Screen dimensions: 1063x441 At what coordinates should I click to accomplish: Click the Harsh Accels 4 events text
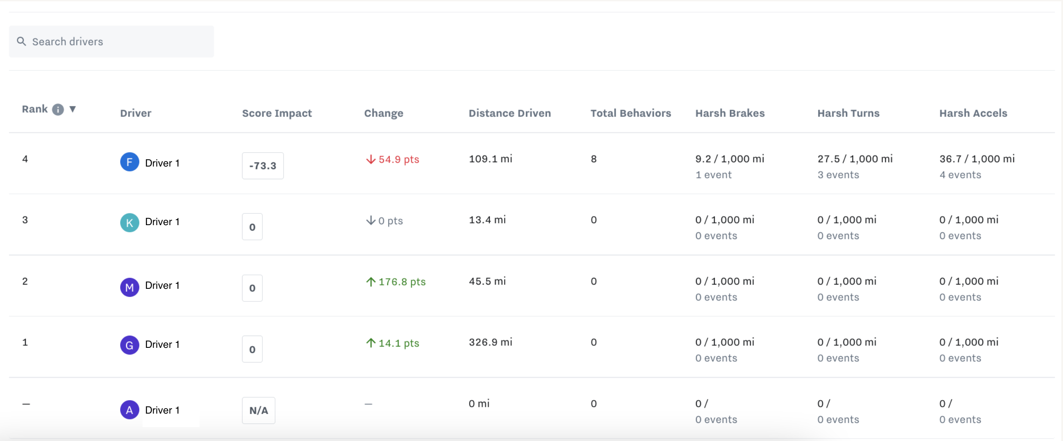(x=960, y=175)
